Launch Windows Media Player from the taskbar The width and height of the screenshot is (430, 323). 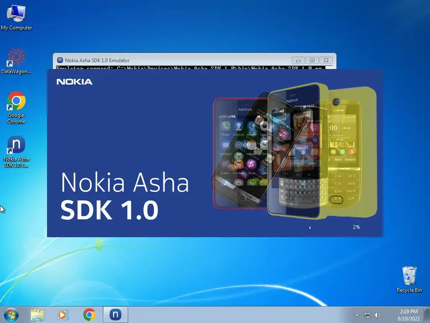point(63,315)
